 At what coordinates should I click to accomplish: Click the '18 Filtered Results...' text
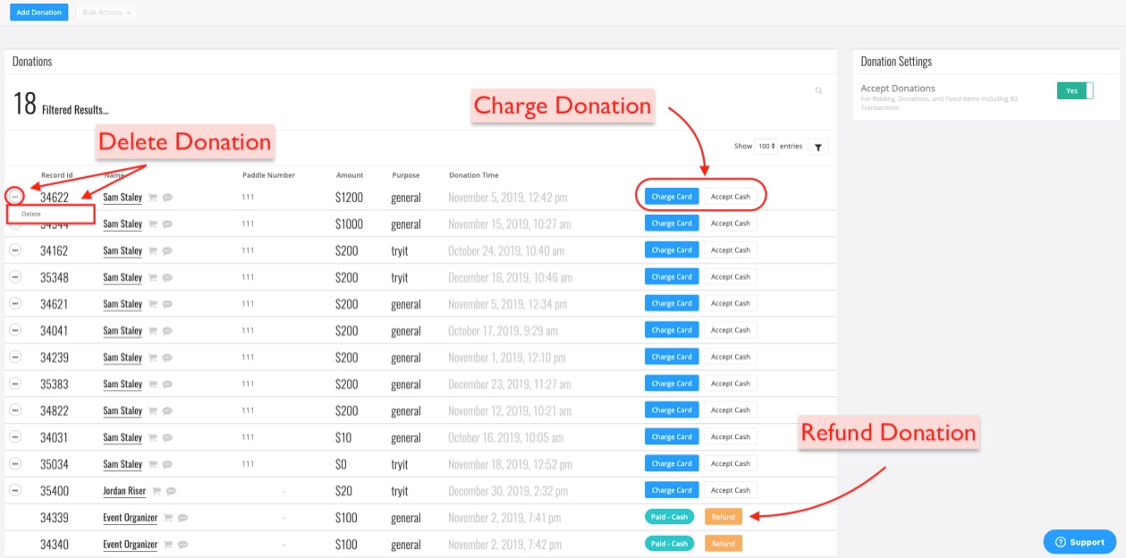(x=61, y=106)
